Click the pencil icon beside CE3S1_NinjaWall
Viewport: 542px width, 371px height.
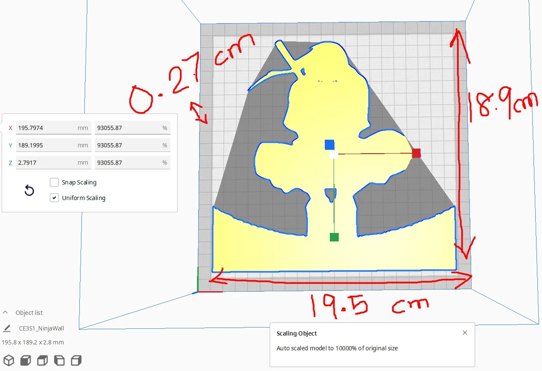coord(7,328)
